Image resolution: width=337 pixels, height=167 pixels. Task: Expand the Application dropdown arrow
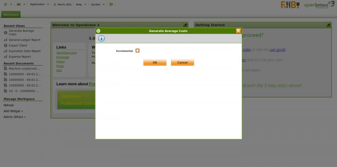pyautogui.click(x=48, y=4)
